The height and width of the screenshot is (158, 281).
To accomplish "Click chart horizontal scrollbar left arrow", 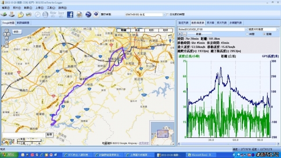I will (x=179, y=144).
